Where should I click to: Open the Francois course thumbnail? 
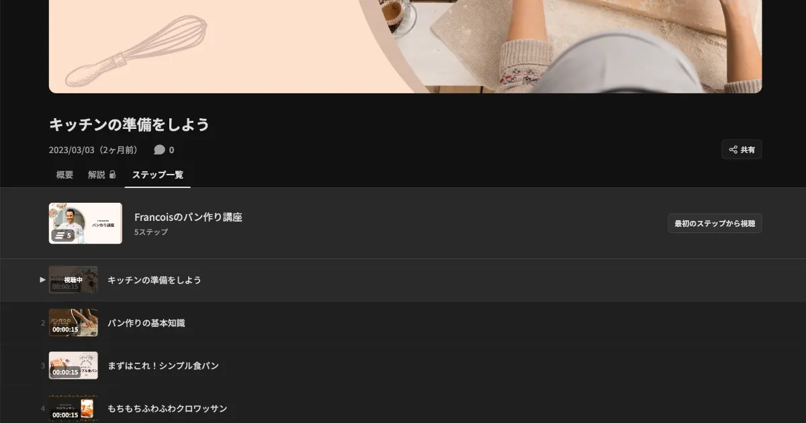[85, 224]
